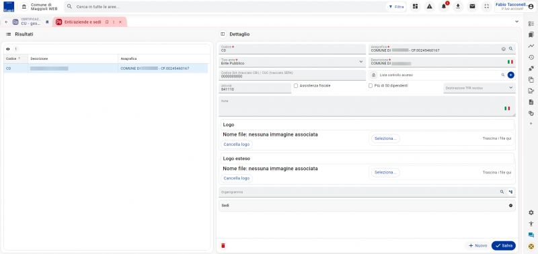Open the Tipo ente dropdown
This screenshot has width=538, height=254.
click(293, 62)
